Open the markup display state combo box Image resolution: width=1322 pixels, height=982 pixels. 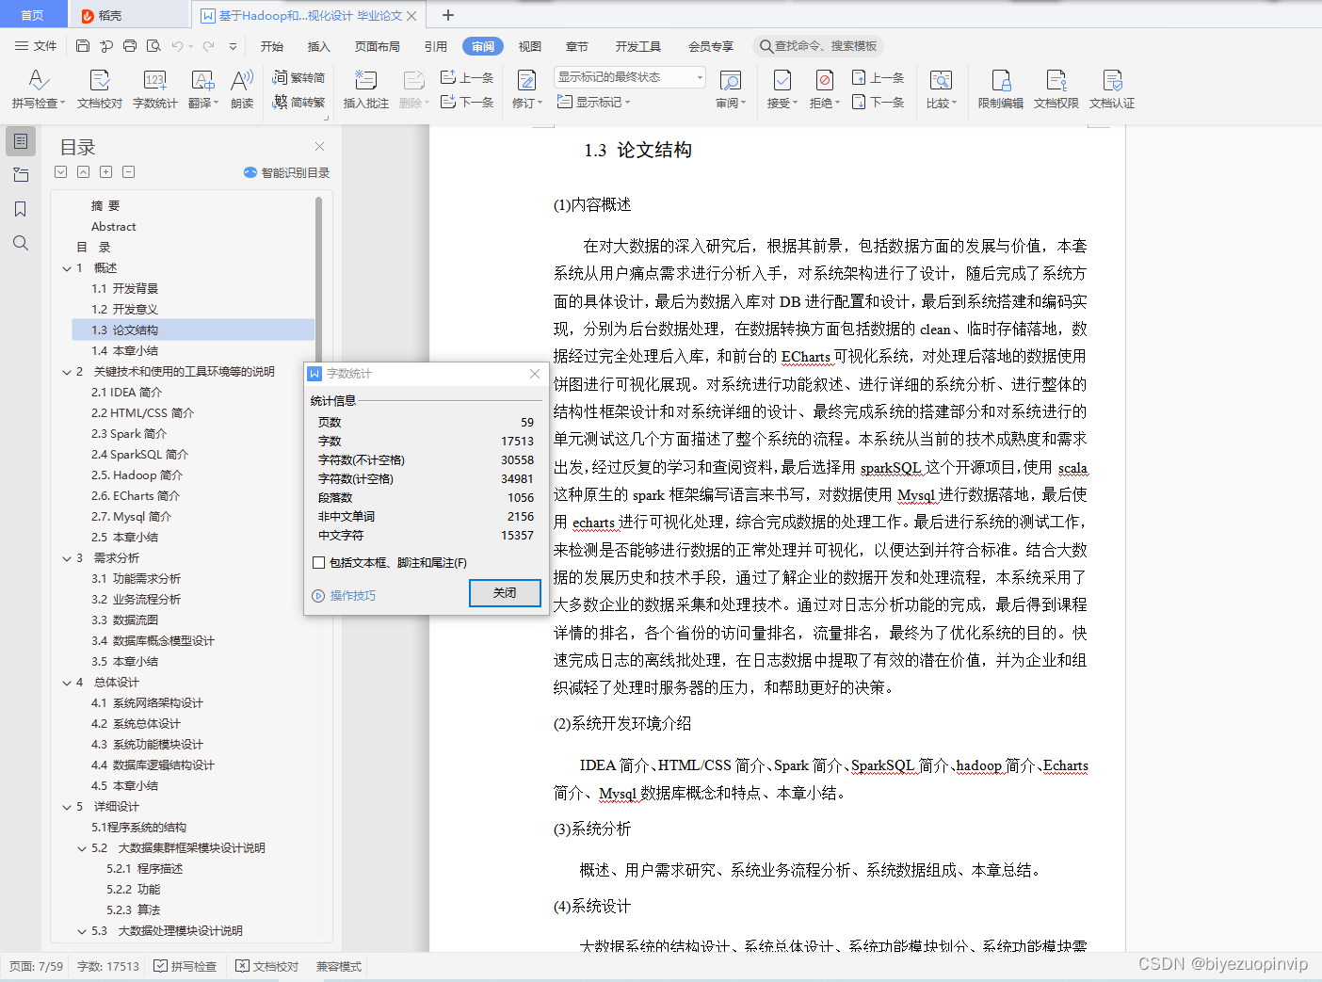pyautogui.click(x=630, y=77)
